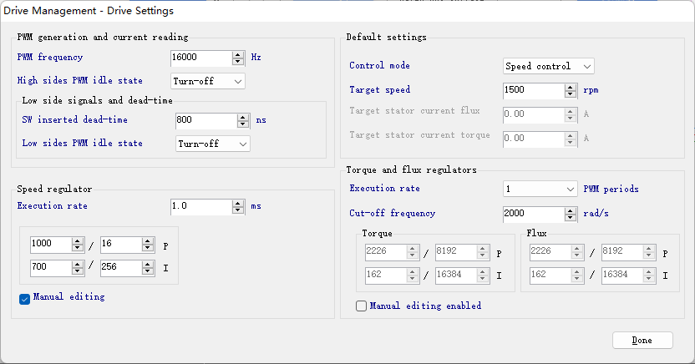Click the Cut-off frequency field
Image resolution: width=695 pixels, height=364 pixels.
point(534,215)
